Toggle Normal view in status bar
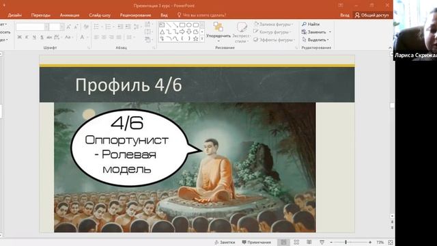 pos(283,242)
